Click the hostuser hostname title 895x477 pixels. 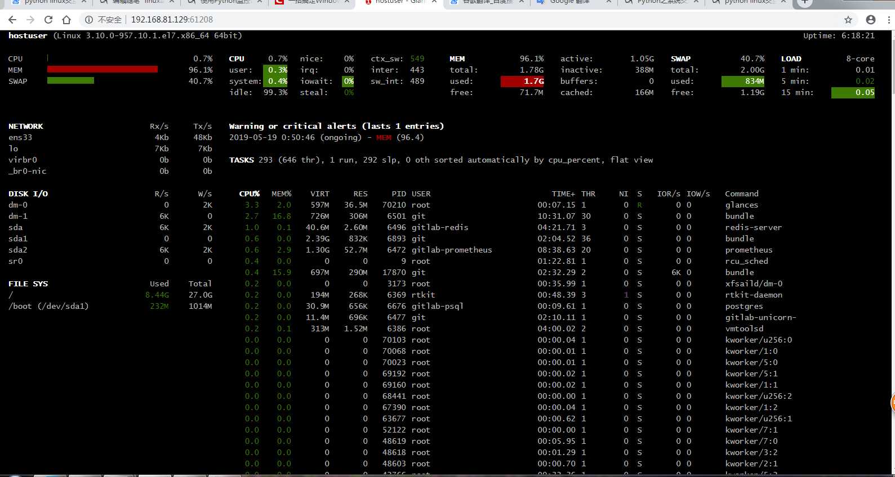(x=28, y=35)
